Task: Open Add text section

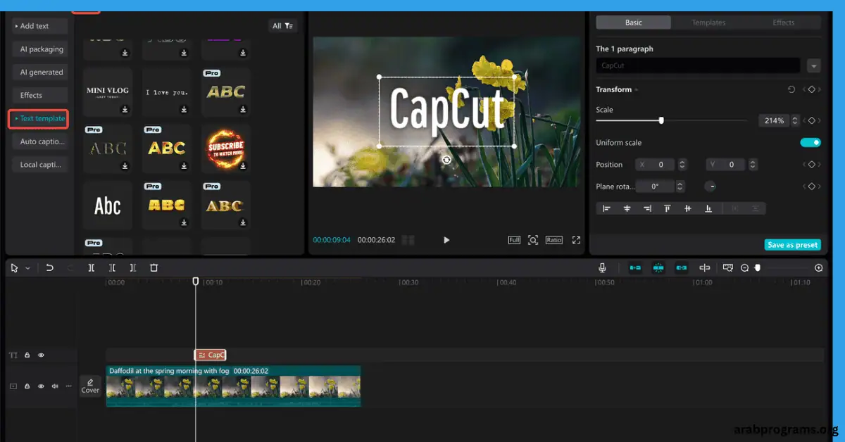Action: [40, 26]
